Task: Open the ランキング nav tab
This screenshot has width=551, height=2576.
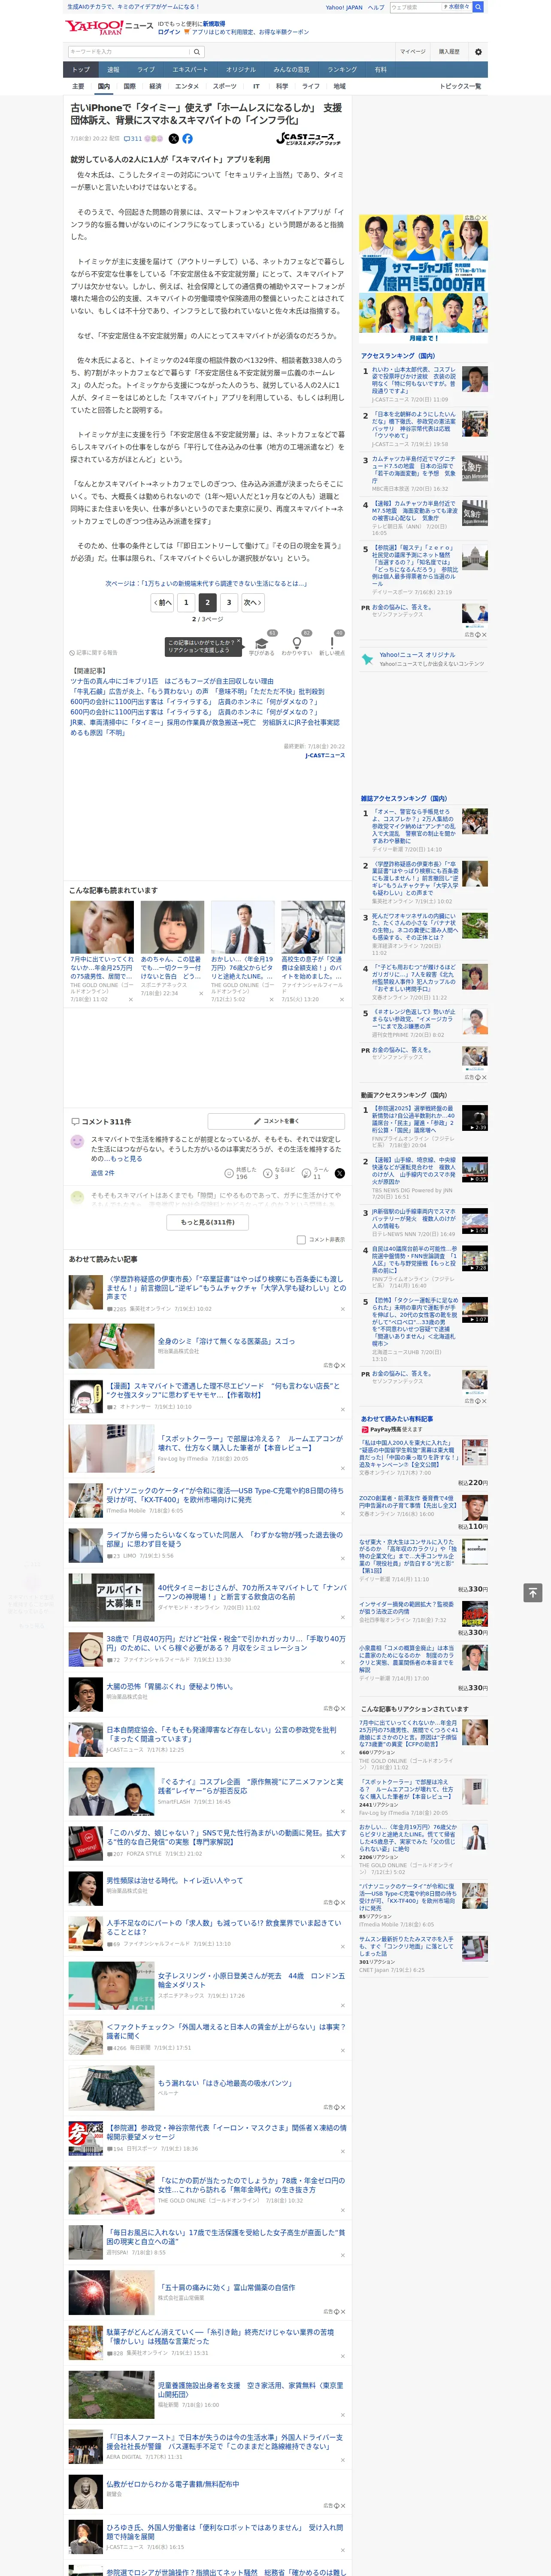Action: point(342,70)
